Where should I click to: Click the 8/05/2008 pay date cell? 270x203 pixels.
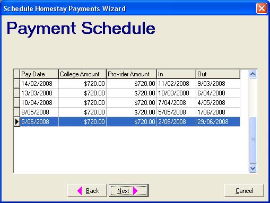pos(39,112)
